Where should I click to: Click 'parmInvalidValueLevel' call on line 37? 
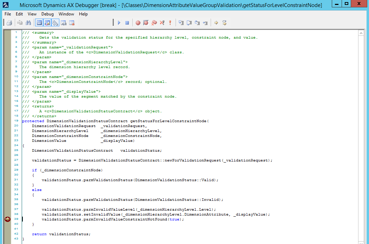(109, 210)
